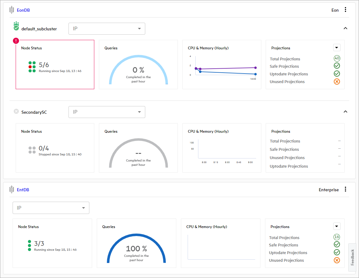The height and width of the screenshot is (278, 359).
Task: Click the SecondarySC stopped status icon
Action: tap(16, 112)
